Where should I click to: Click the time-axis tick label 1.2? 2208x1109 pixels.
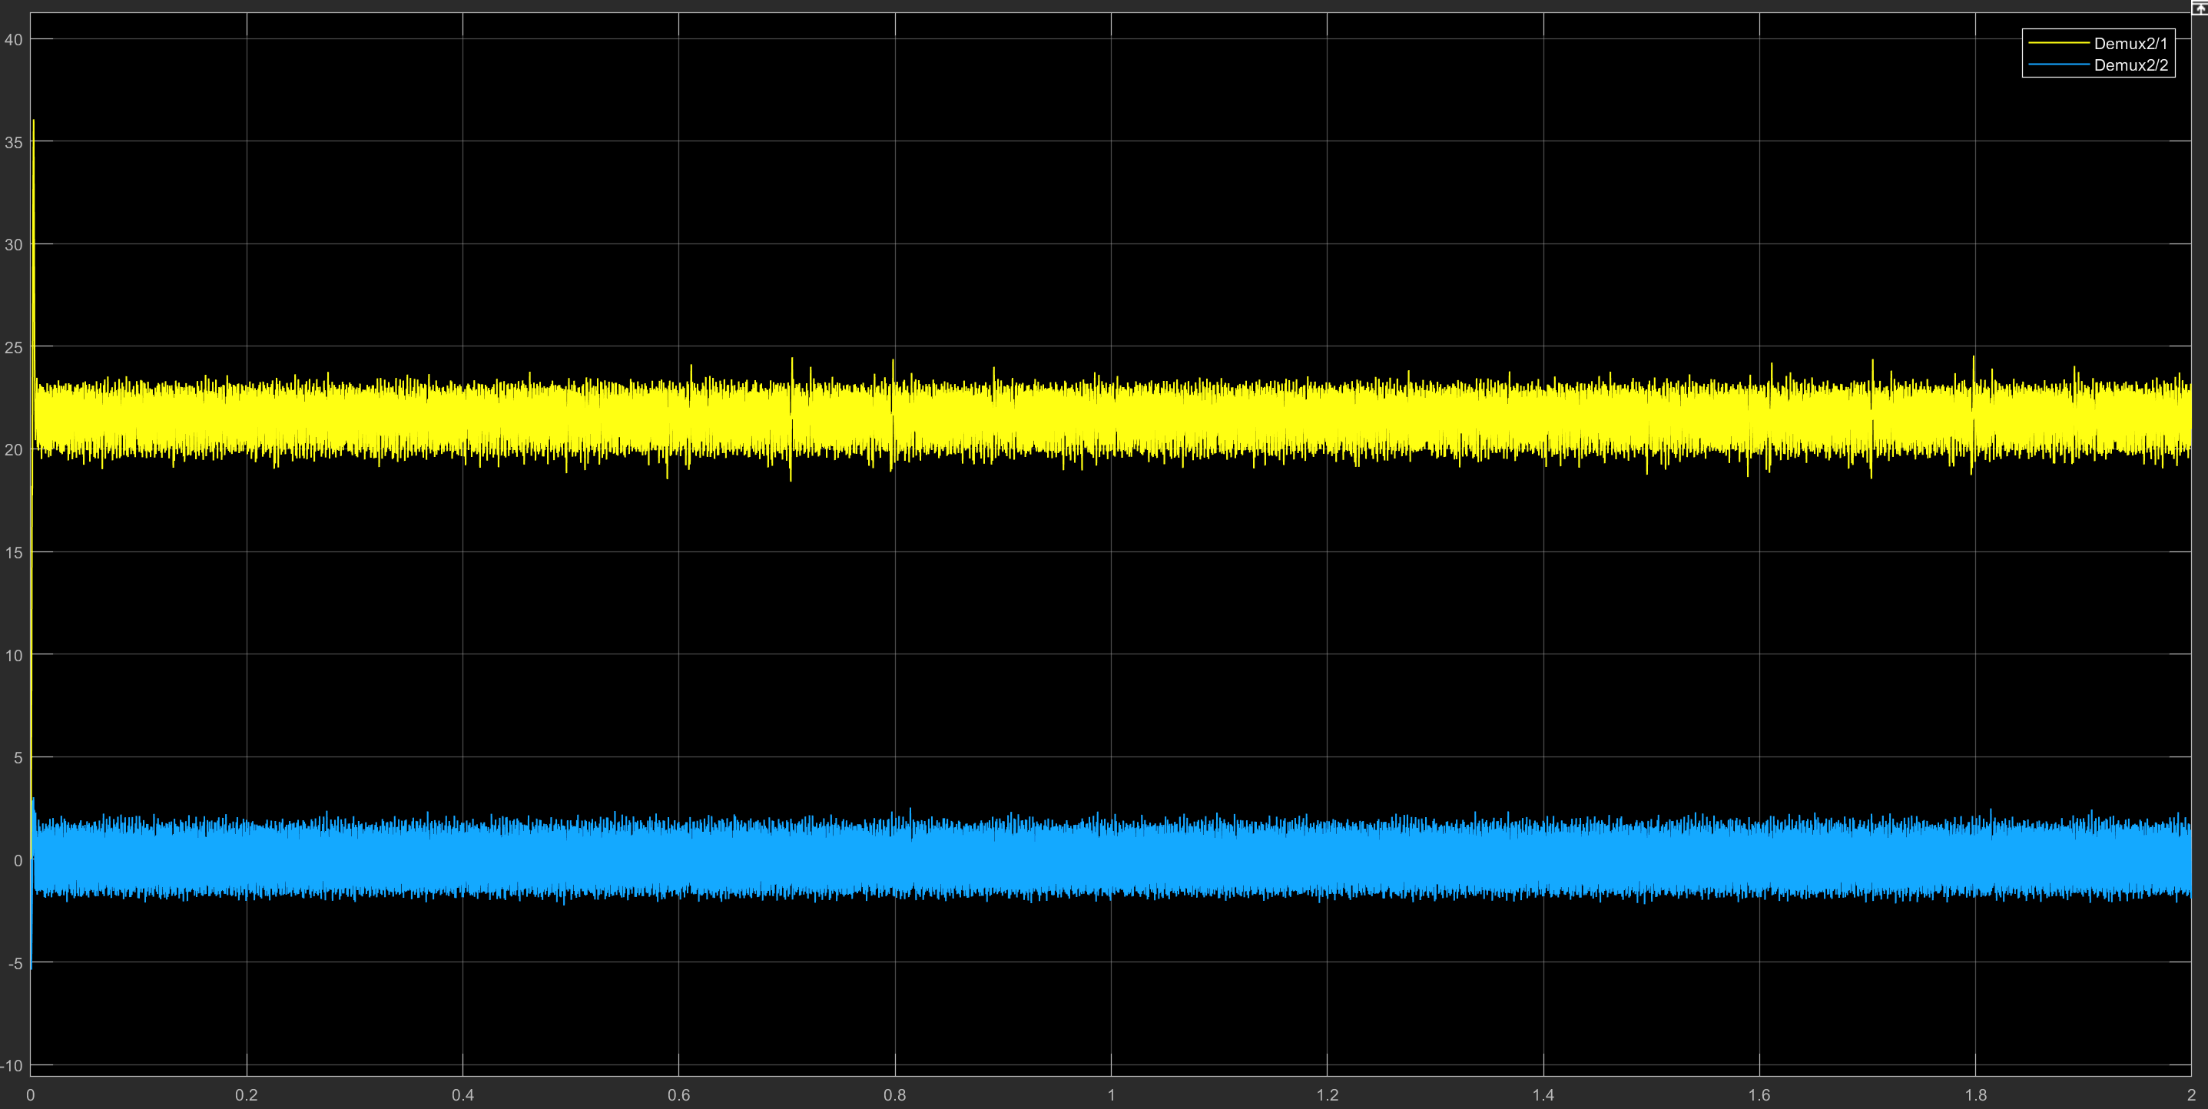click(1328, 1094)
